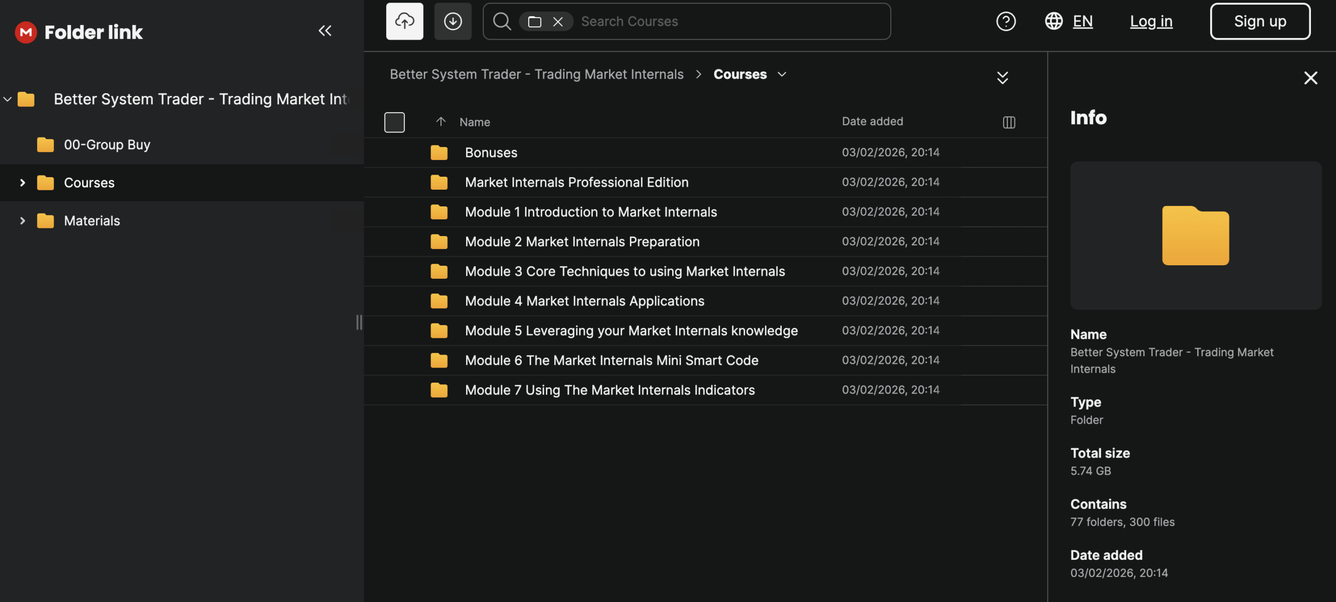Click the search magnifier icon
Screen dimensions: 1336x602
(502, 21)
